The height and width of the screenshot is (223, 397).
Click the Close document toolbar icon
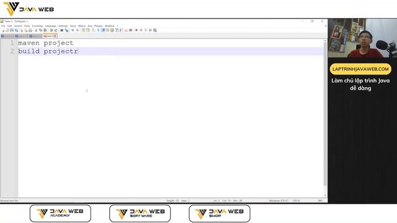pos(21,30)
